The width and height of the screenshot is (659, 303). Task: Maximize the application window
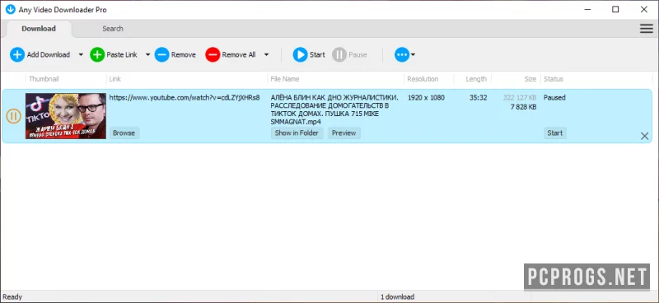[x=615, y=9]
